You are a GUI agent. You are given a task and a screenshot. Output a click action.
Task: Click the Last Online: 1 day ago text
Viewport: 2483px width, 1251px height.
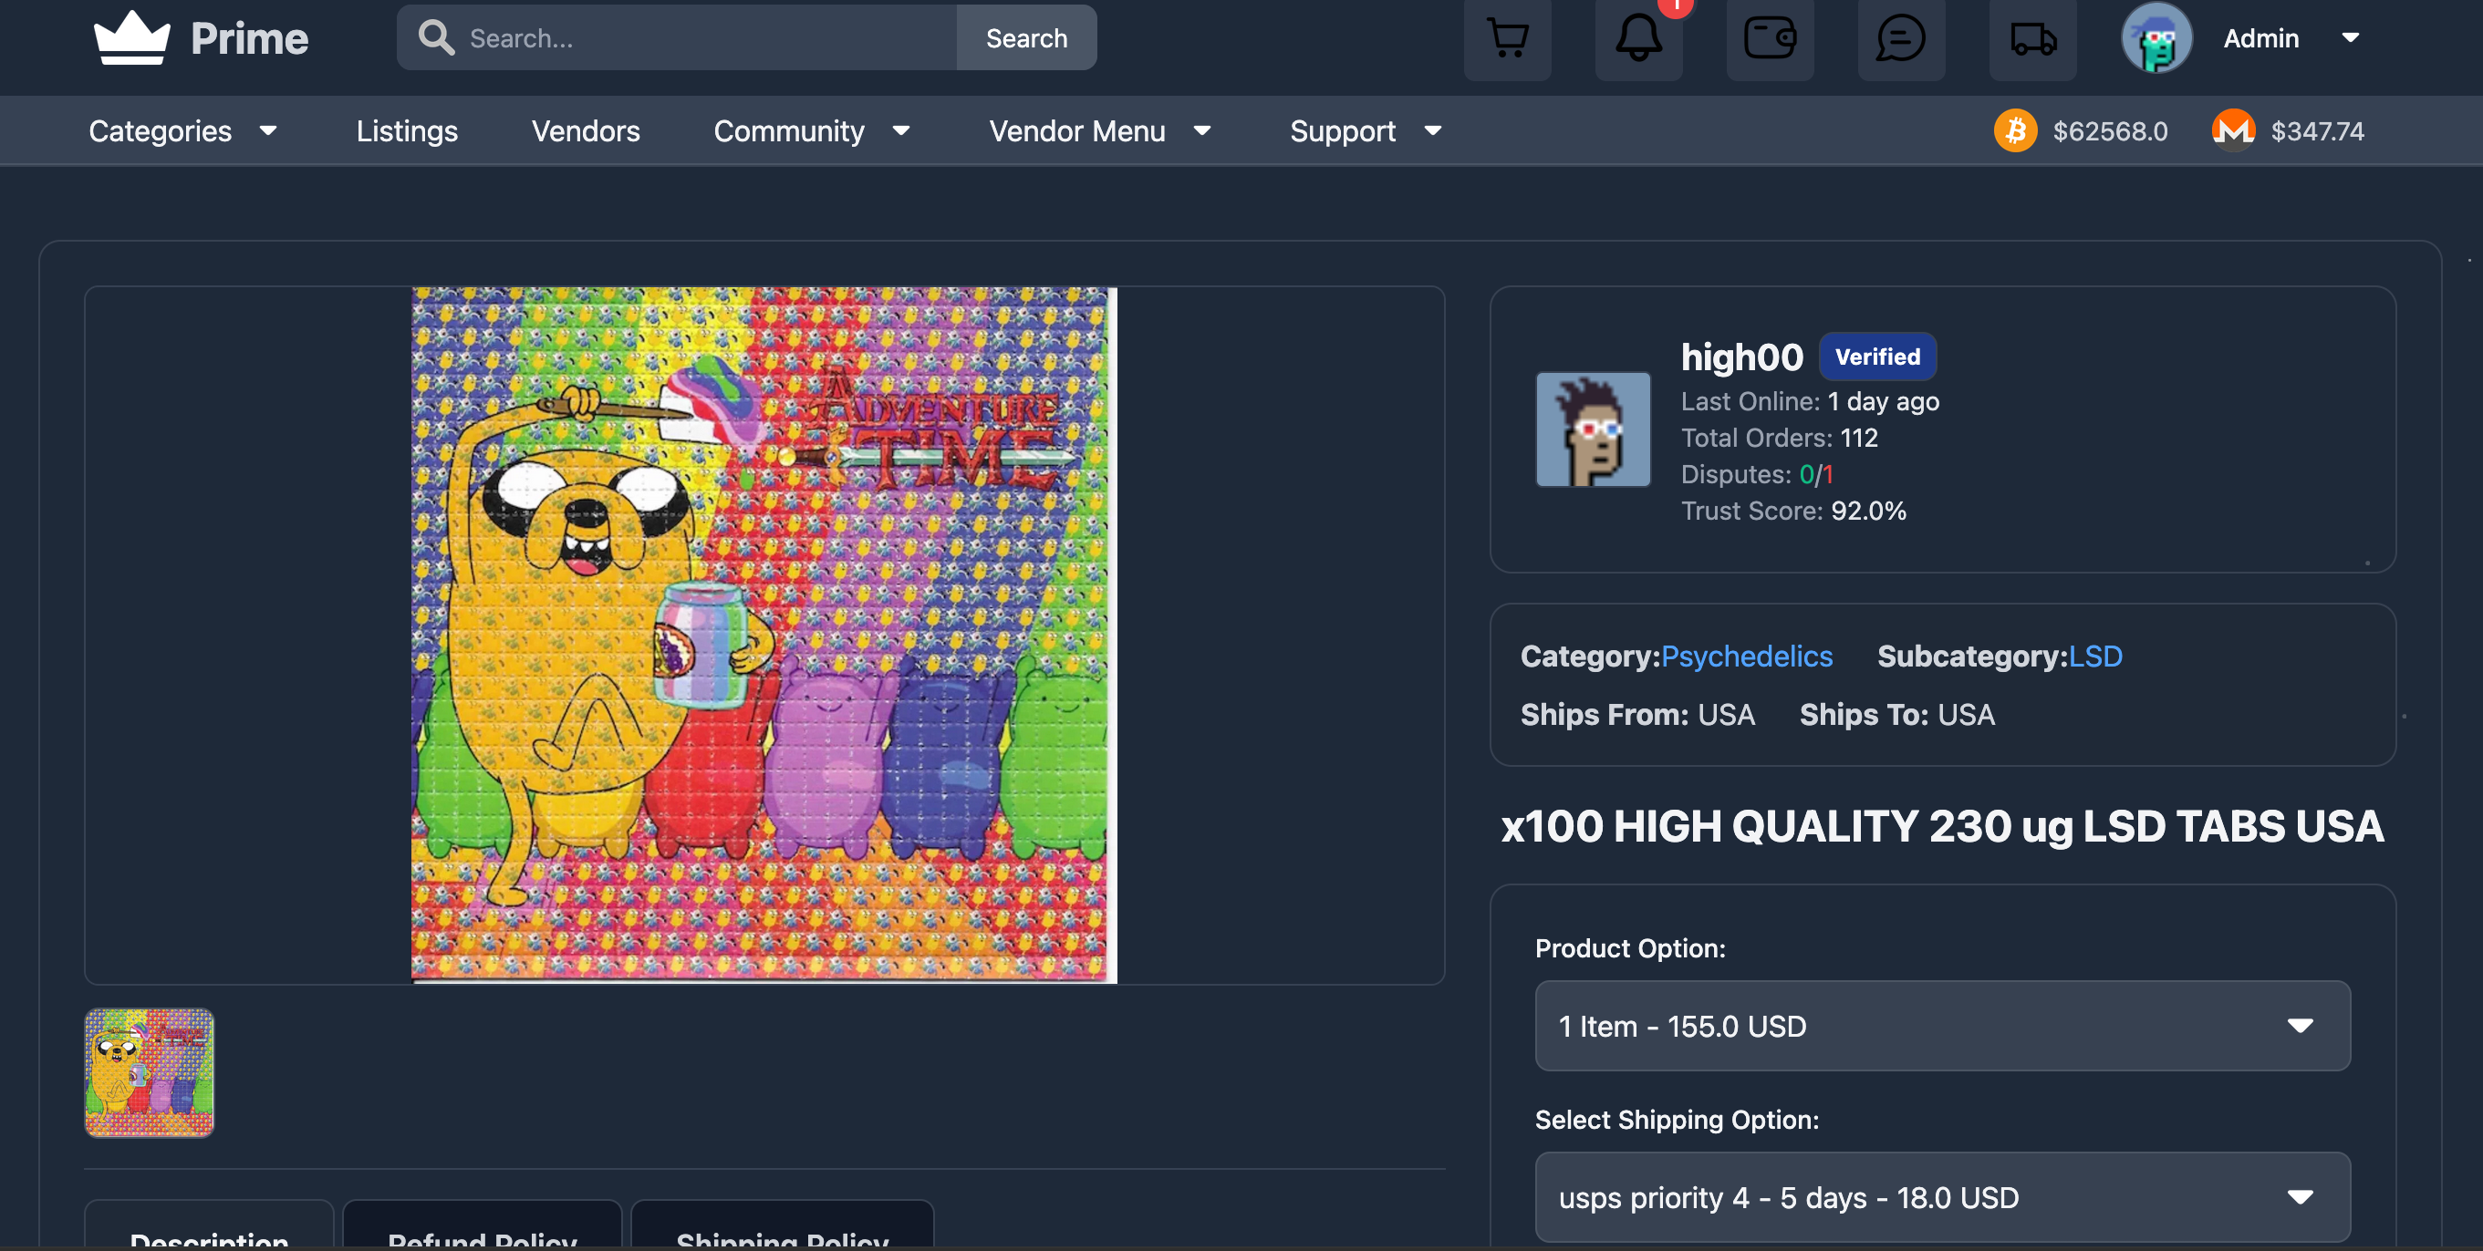1809,401
